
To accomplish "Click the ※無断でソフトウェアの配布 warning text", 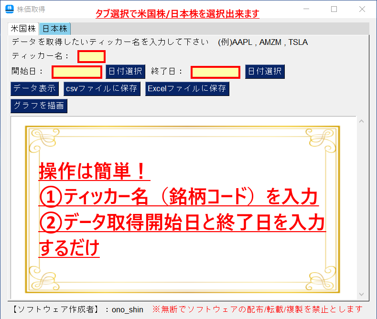I will pos(257,309).
